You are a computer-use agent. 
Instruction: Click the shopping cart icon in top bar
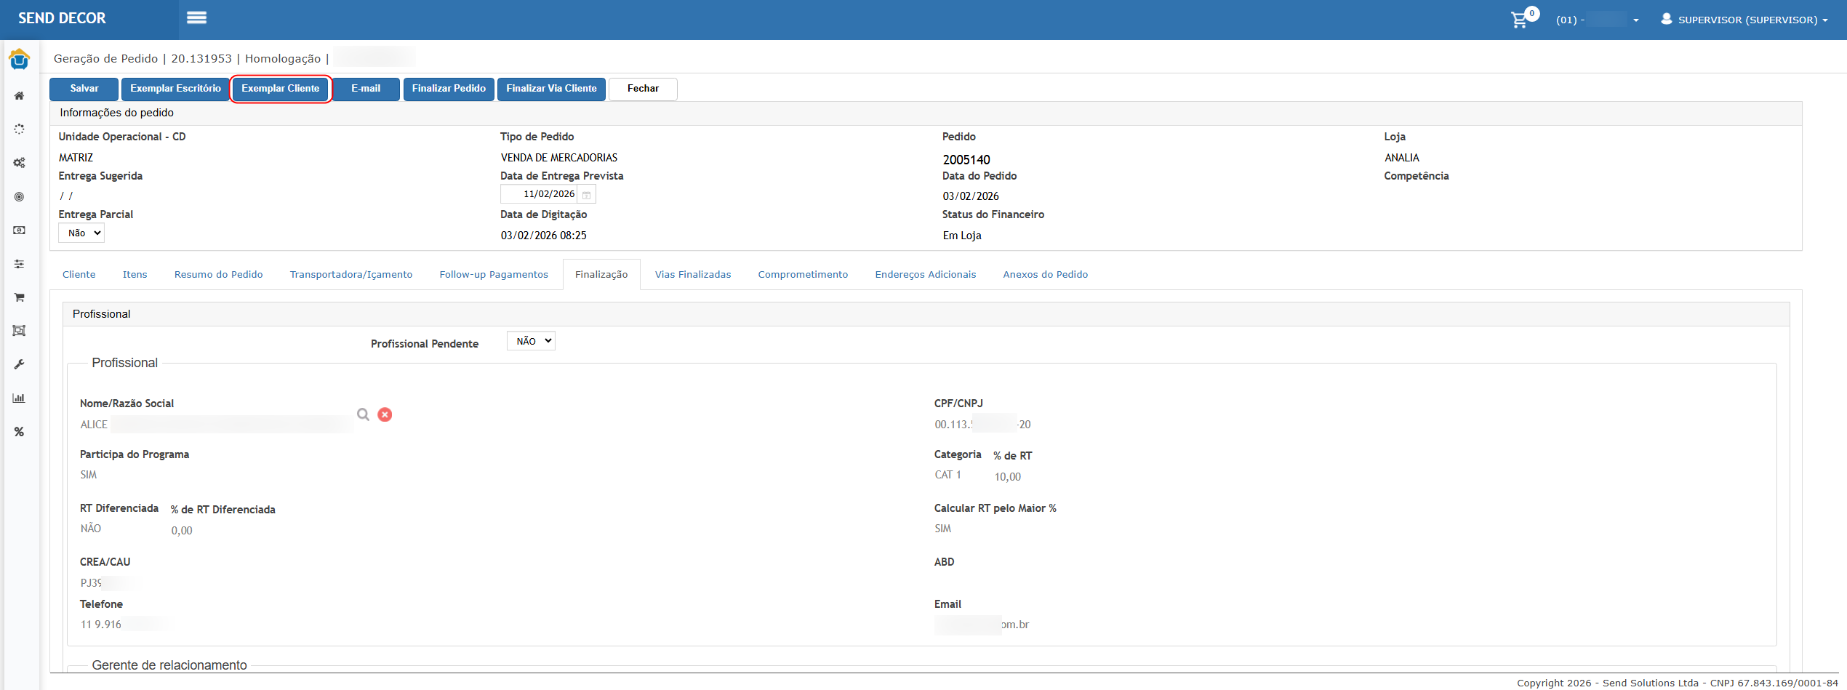(1519, 20)
